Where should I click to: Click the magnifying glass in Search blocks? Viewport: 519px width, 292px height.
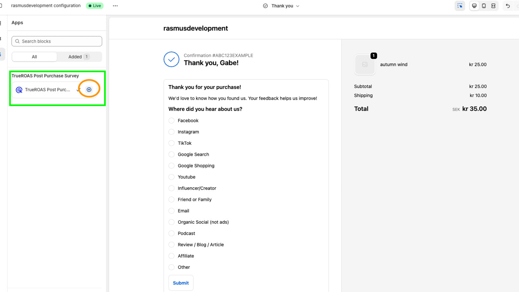click(x=17, y=41)
